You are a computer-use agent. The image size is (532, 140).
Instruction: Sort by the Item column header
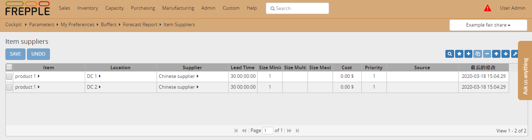pyautogui.click(x=49, y=67)
